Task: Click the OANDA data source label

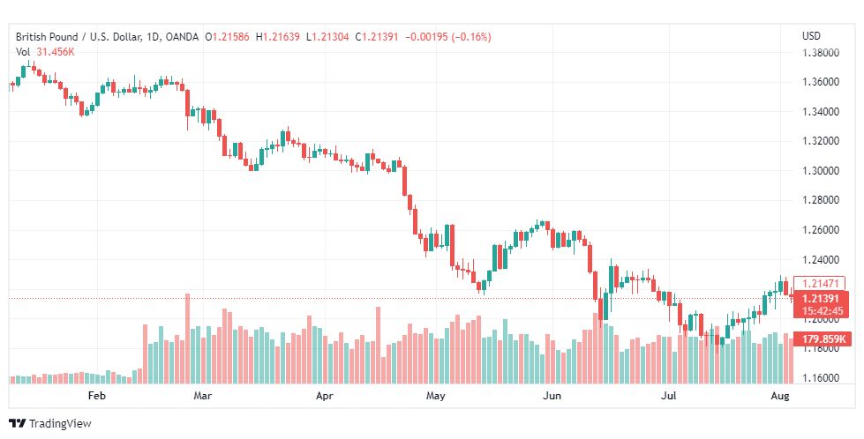Action: [x=181, y=37]
